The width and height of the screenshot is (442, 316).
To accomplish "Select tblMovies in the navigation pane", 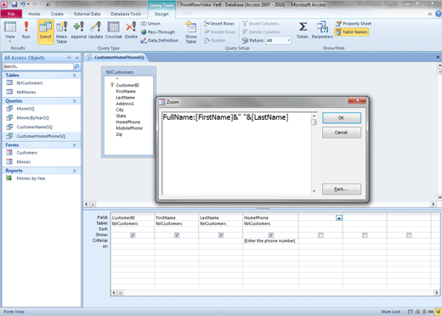I will tap(42, 92).
